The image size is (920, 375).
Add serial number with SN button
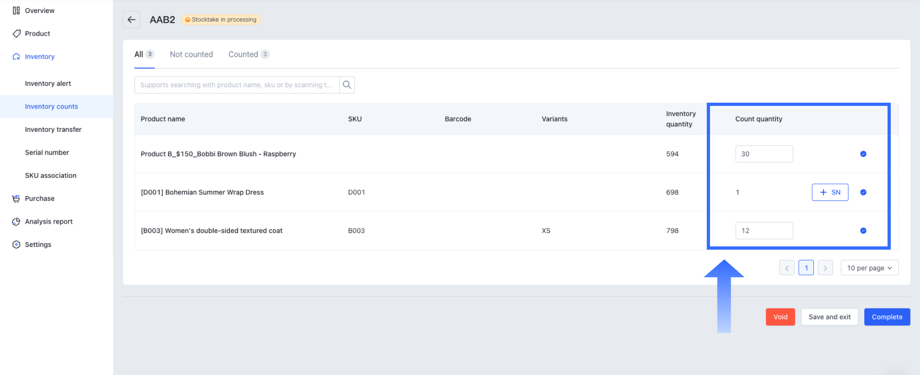coord(830,192)
